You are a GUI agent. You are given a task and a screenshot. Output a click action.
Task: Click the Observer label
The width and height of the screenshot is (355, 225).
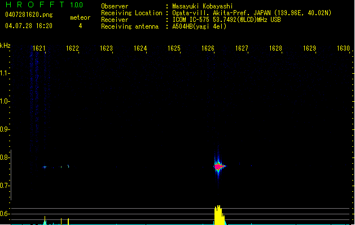click(115, 6)
